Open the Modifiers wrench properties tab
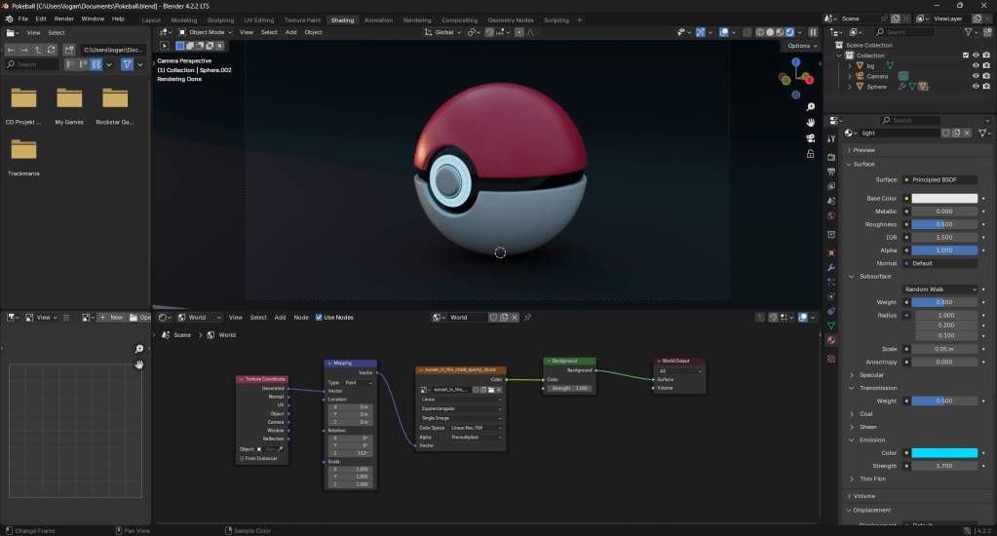The height and width of the screenshot is (536, 997). tap(831, 267)
